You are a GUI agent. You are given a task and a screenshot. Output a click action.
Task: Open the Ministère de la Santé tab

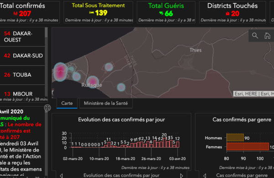106,104
